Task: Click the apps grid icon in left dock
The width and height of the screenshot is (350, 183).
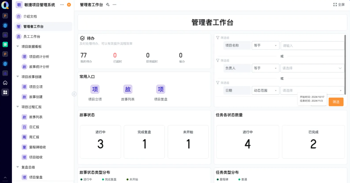Action: pos(5,92)
